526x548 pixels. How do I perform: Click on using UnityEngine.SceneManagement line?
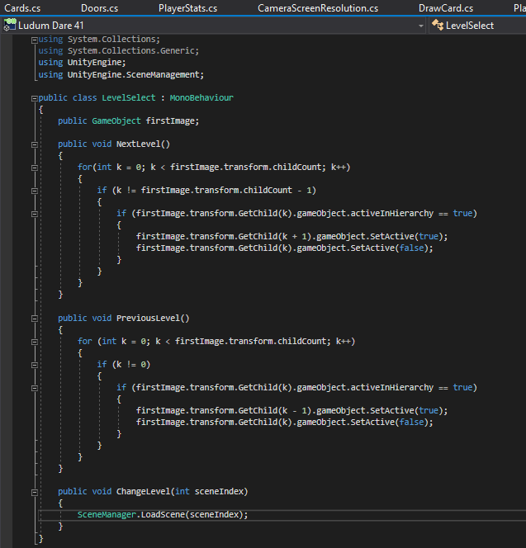click(x=121, y=74)
